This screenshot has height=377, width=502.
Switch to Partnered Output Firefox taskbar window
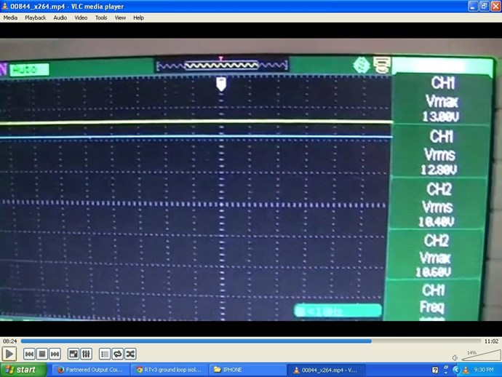click(x=90, y=370)
